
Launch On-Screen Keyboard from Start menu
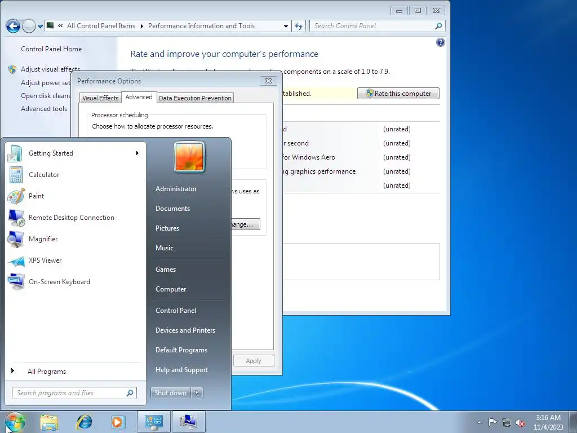coord(76,282)
